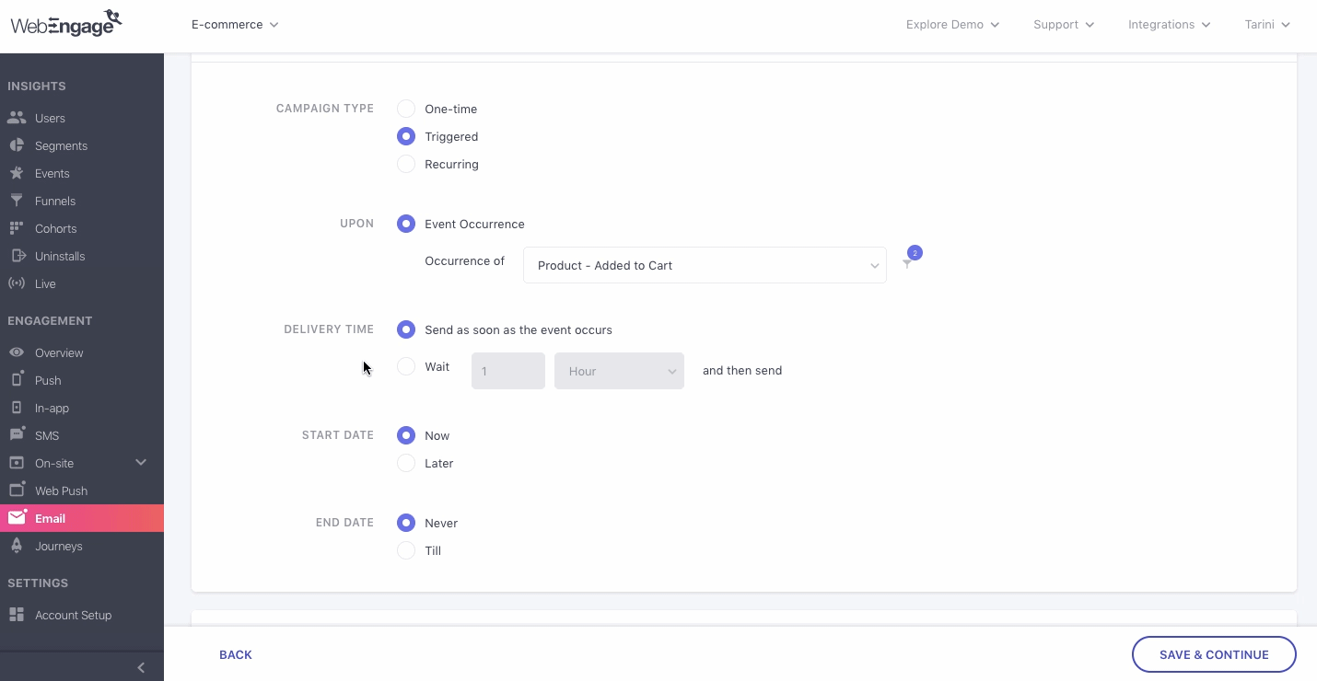The image size is (1317, 681).
Task: Select Recurring campaign type
Action: pos(406,164)
